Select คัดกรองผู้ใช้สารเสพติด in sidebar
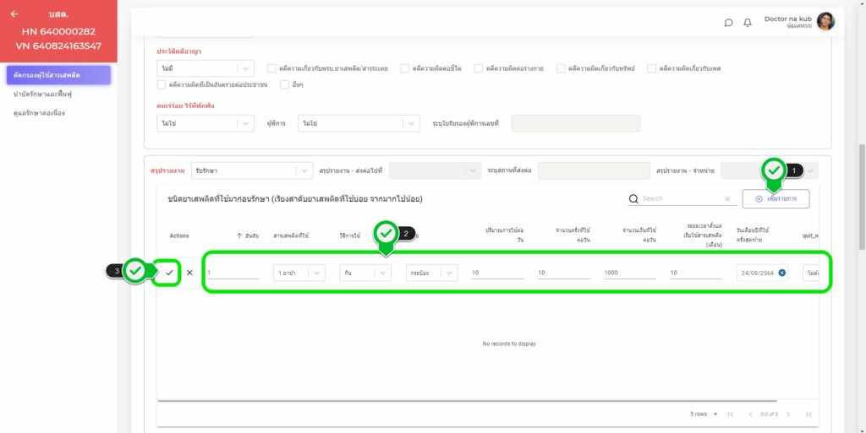866x433 pixels. point(58,75)
